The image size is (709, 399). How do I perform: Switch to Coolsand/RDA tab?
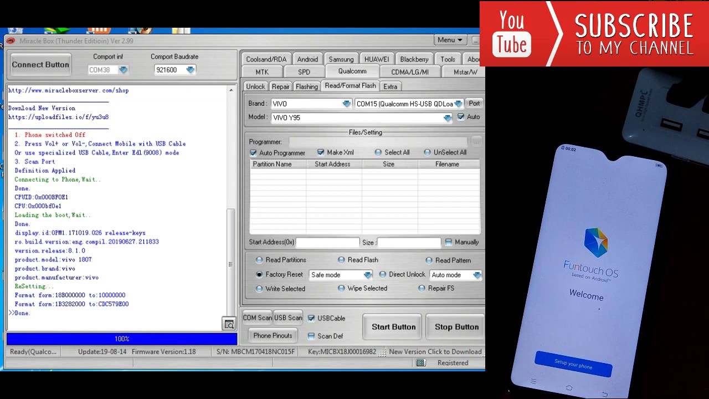(x=266, y=59)
